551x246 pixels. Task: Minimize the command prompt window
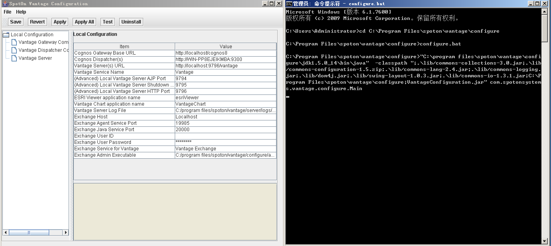531,4
